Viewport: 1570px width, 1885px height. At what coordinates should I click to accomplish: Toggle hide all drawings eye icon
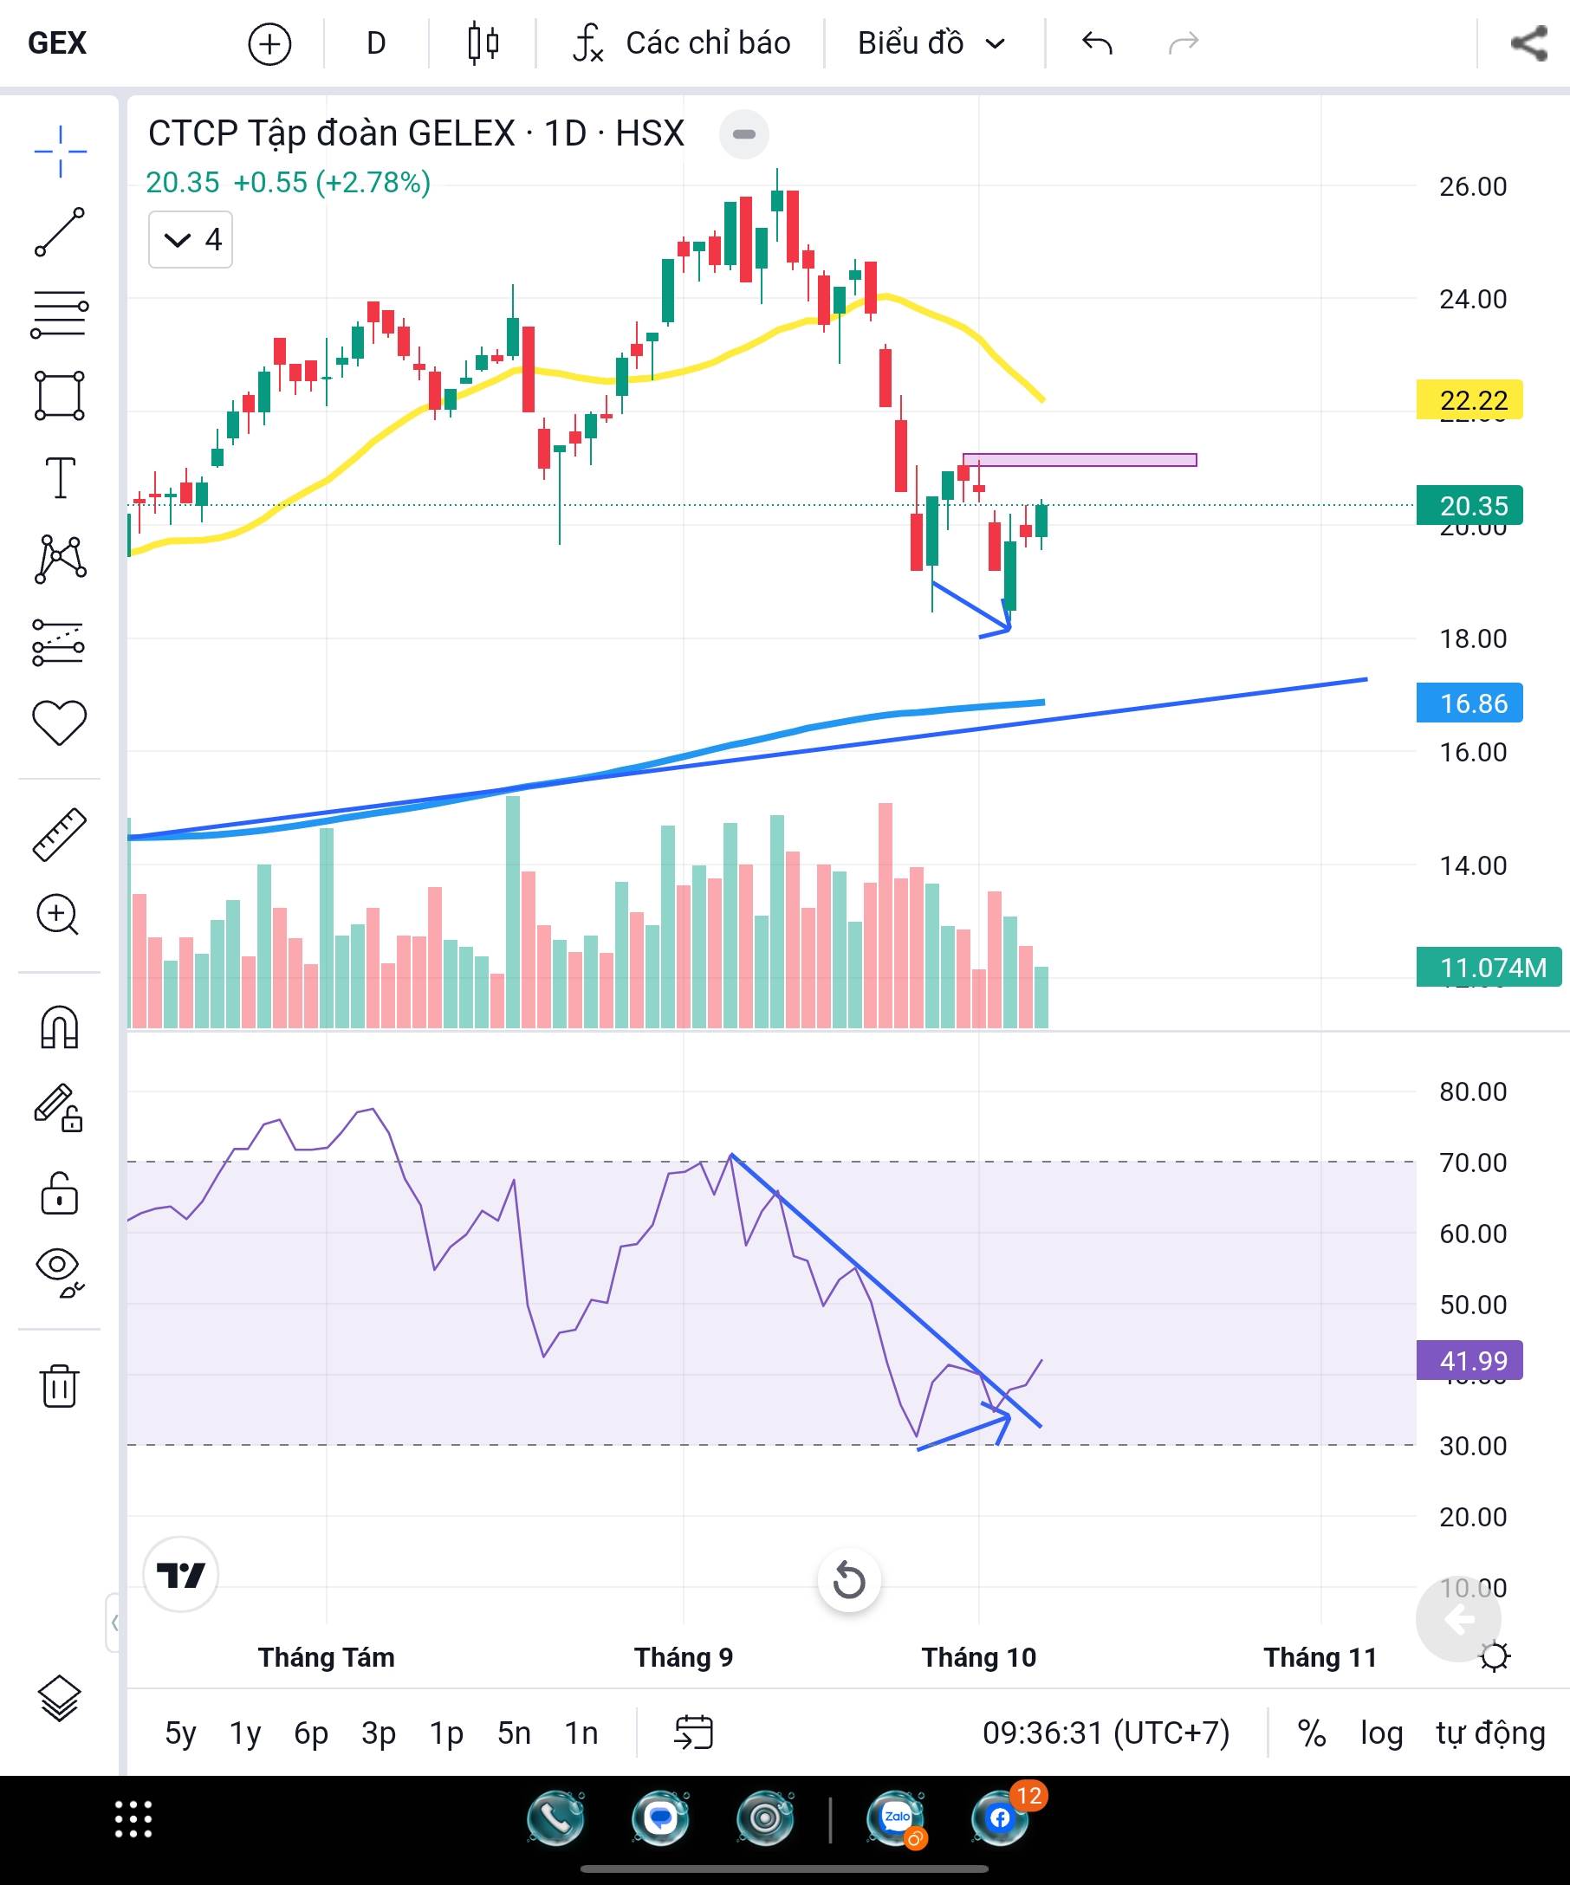coord(59,1273)
